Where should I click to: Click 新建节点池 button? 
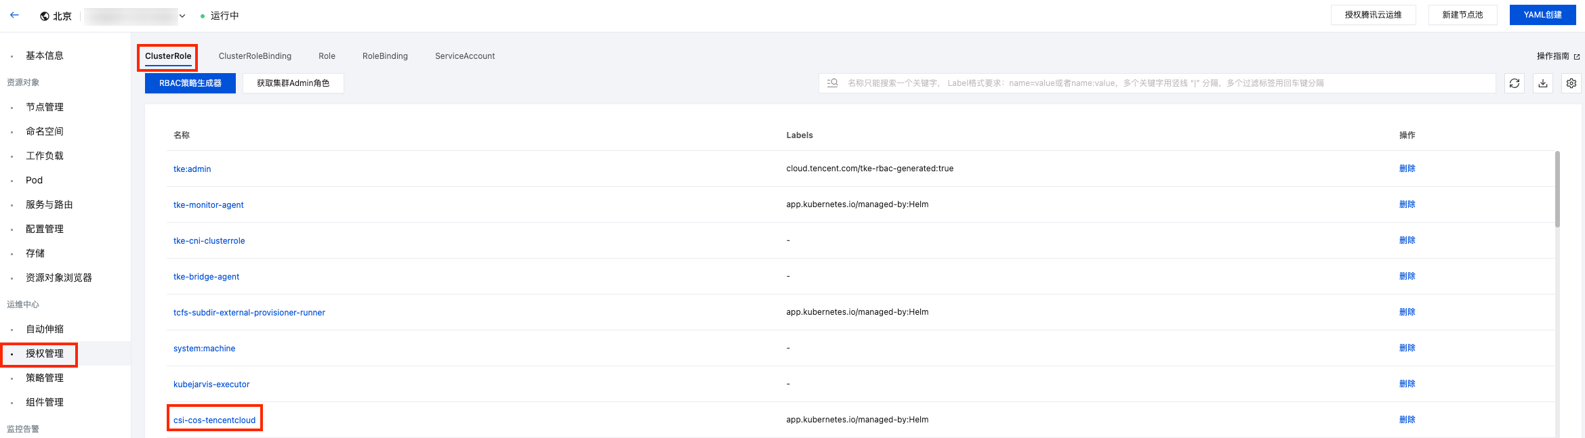tap(1463, 15)
